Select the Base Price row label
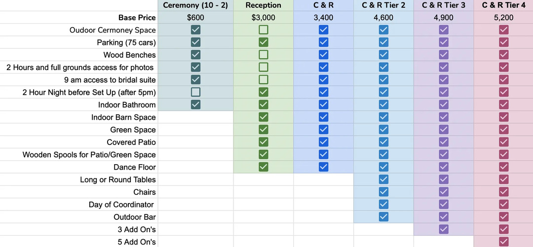The width and height of the screenshot is (533, 247). tap(137, 18)
